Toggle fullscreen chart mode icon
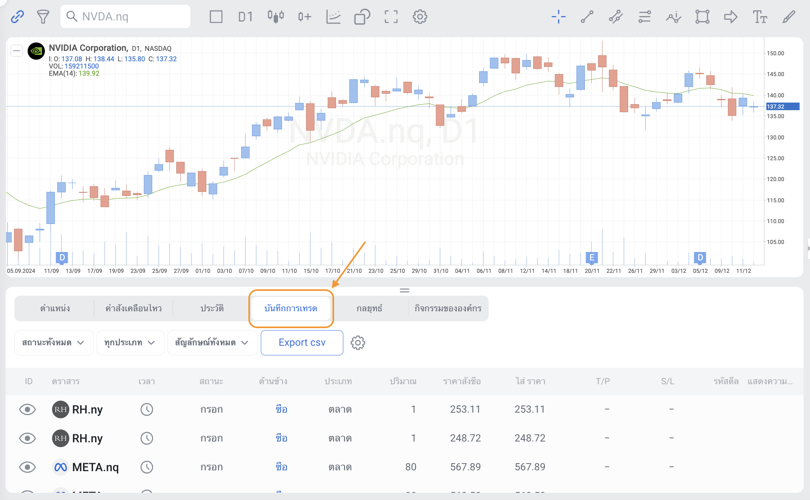810x500 pixels. tap(391, 17)
